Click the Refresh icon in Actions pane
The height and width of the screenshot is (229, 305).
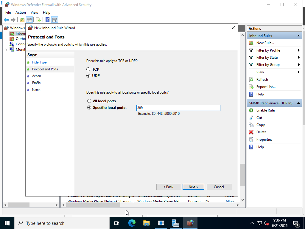pos(251,79)
